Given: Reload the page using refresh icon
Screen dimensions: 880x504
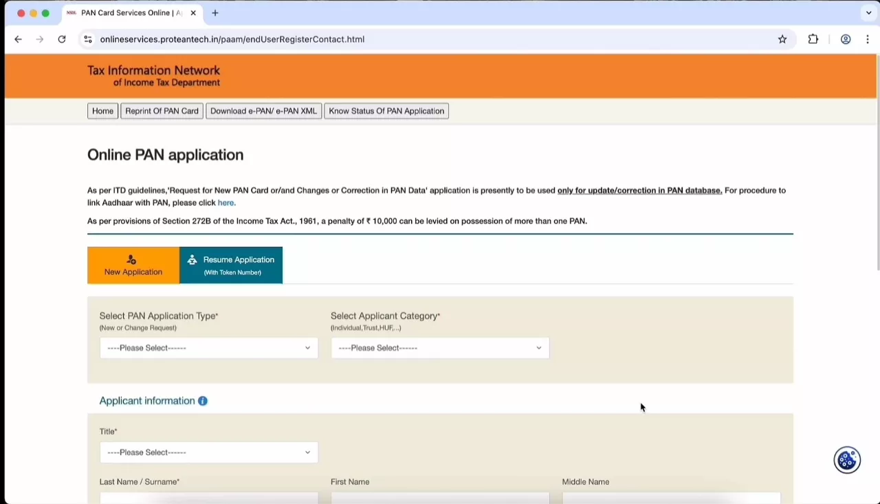Looking at the screenshot, I should click(x=62, y=39).
